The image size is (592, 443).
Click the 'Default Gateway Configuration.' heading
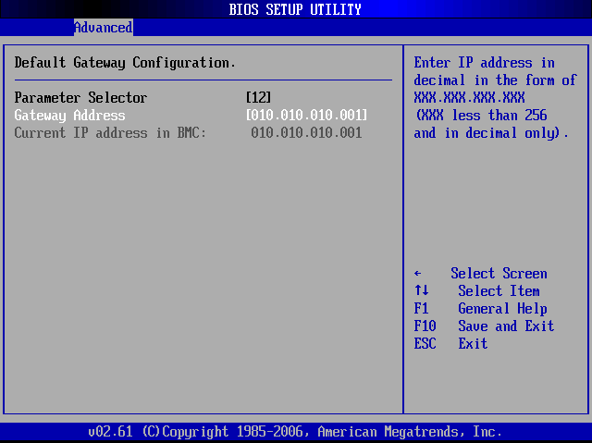click(x=125, y=63)
